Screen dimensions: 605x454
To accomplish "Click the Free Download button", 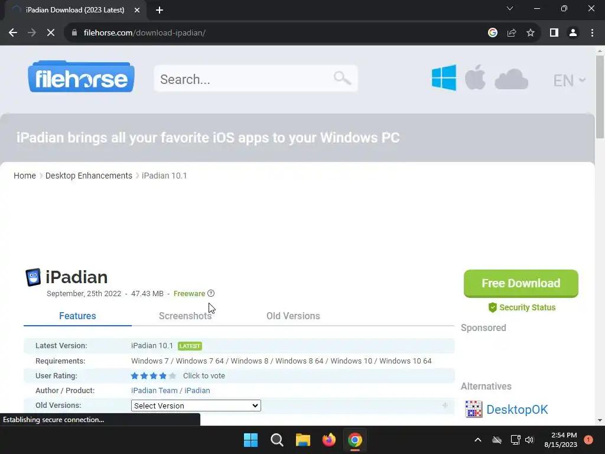I will point(521,283).
